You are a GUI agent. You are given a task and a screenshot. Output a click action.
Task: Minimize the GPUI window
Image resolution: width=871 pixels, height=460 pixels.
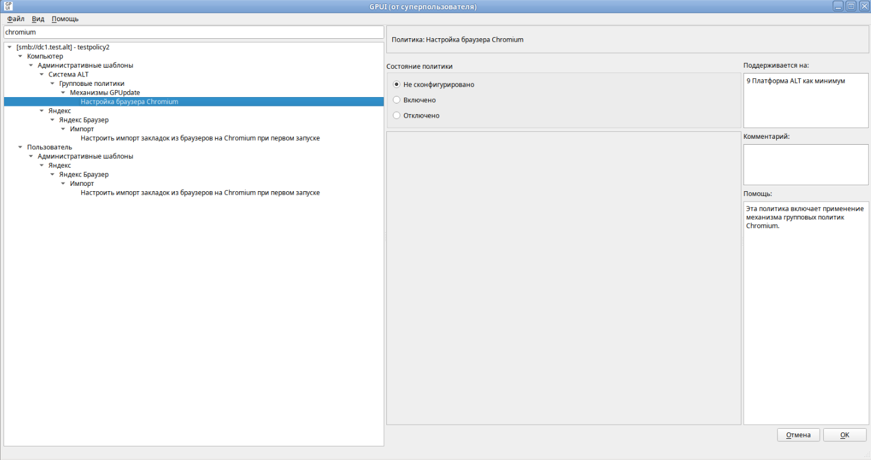click(839, 6)
